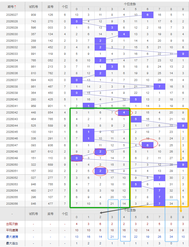189x247 pixels.
Task: Click highlighted 5 cell in row 2026040
Action: point(136,100)
